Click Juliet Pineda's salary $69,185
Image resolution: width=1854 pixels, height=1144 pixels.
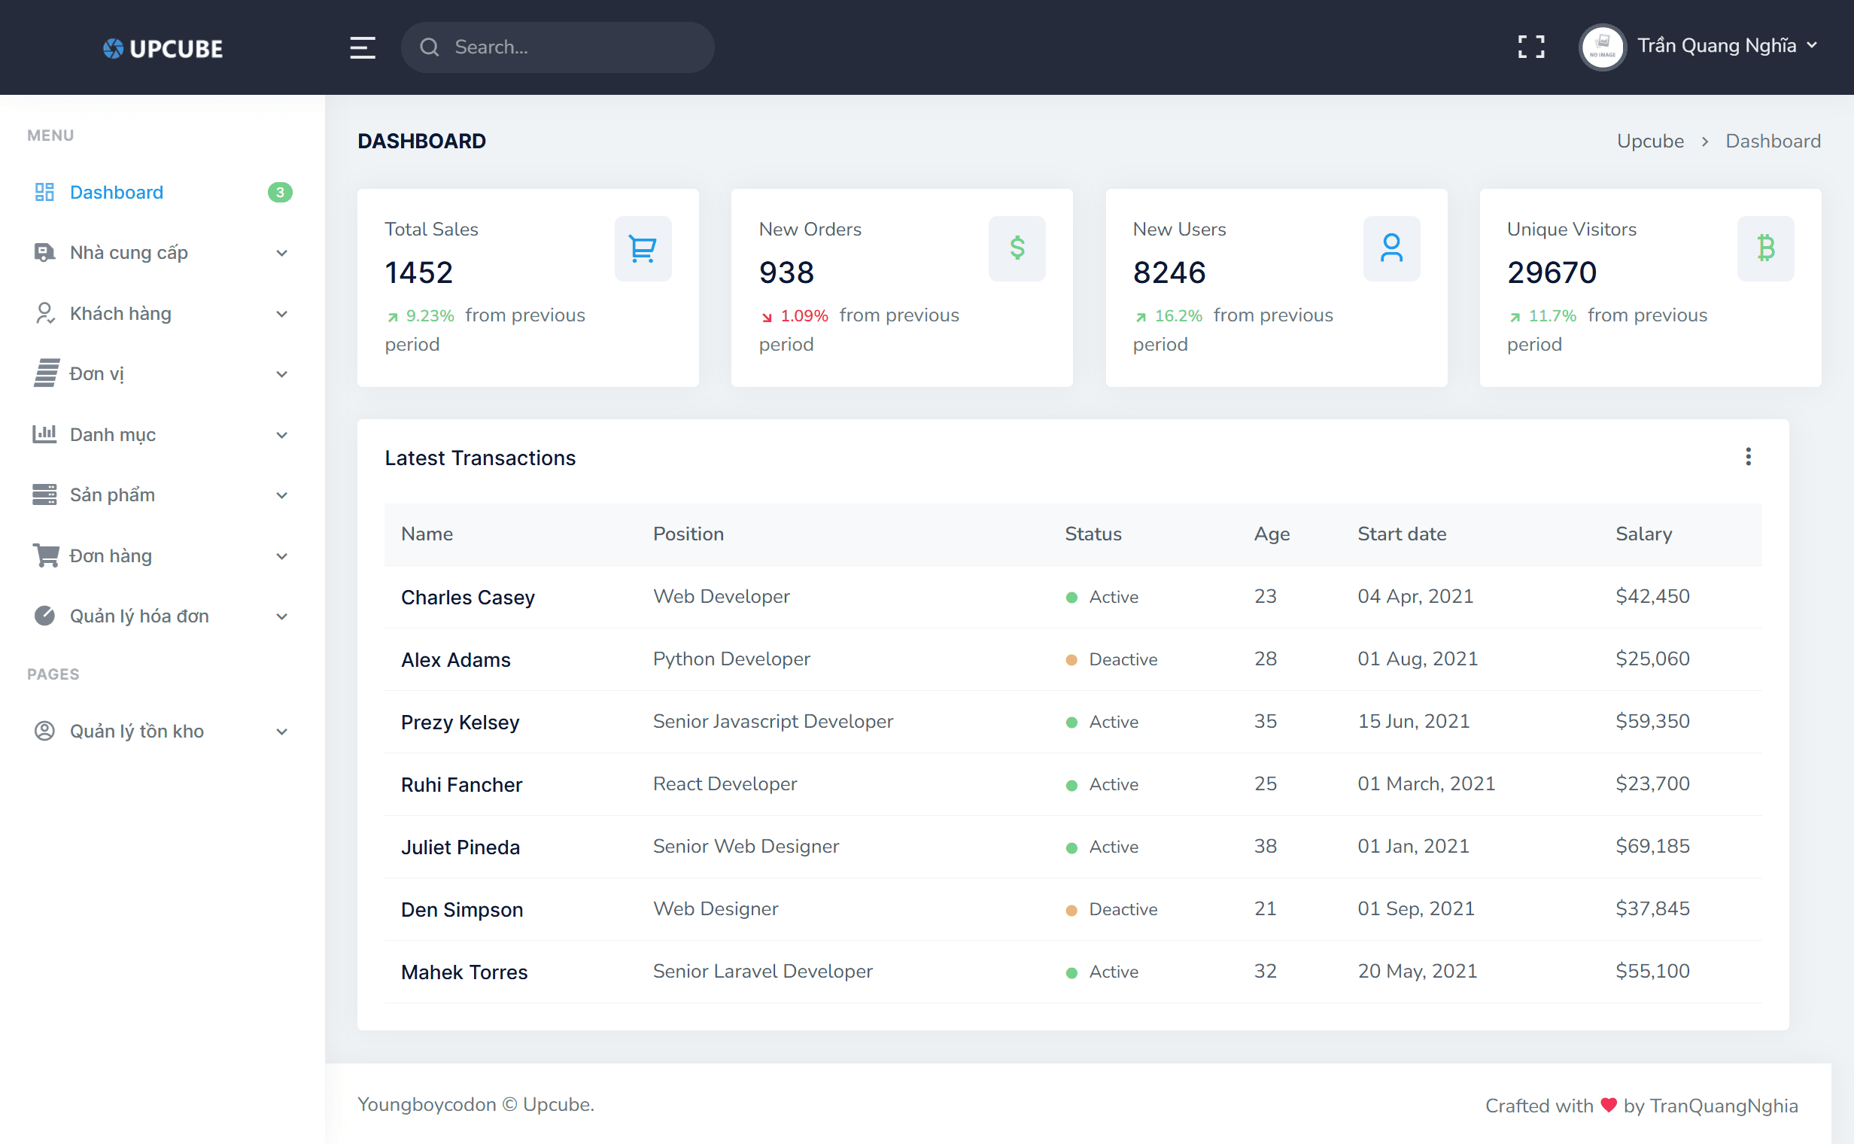point(1652,846)
